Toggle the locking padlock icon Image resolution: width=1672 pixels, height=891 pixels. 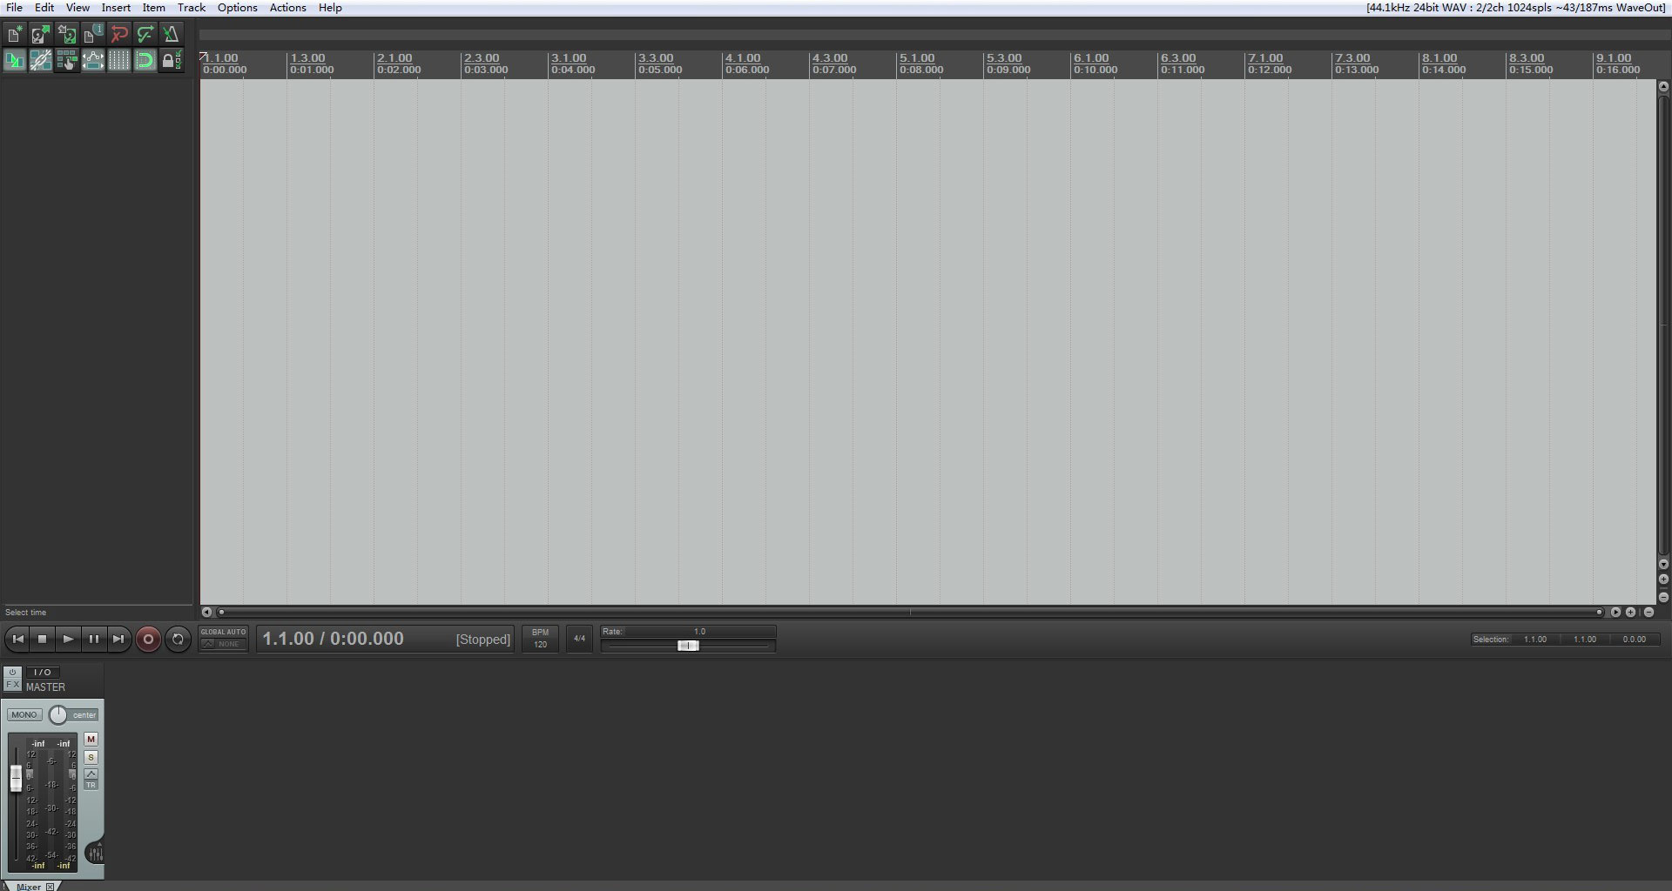click(172, 60)
